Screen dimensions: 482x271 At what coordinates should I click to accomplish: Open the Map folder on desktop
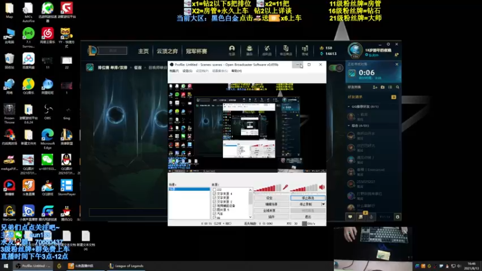9,11
